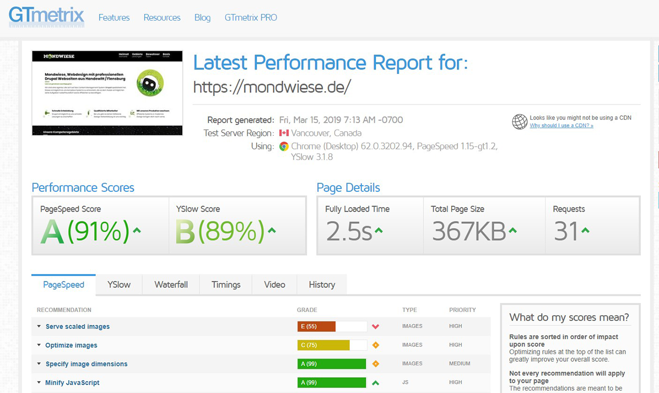
Task: Click the globe CDN icon
Action: (519, 121)
